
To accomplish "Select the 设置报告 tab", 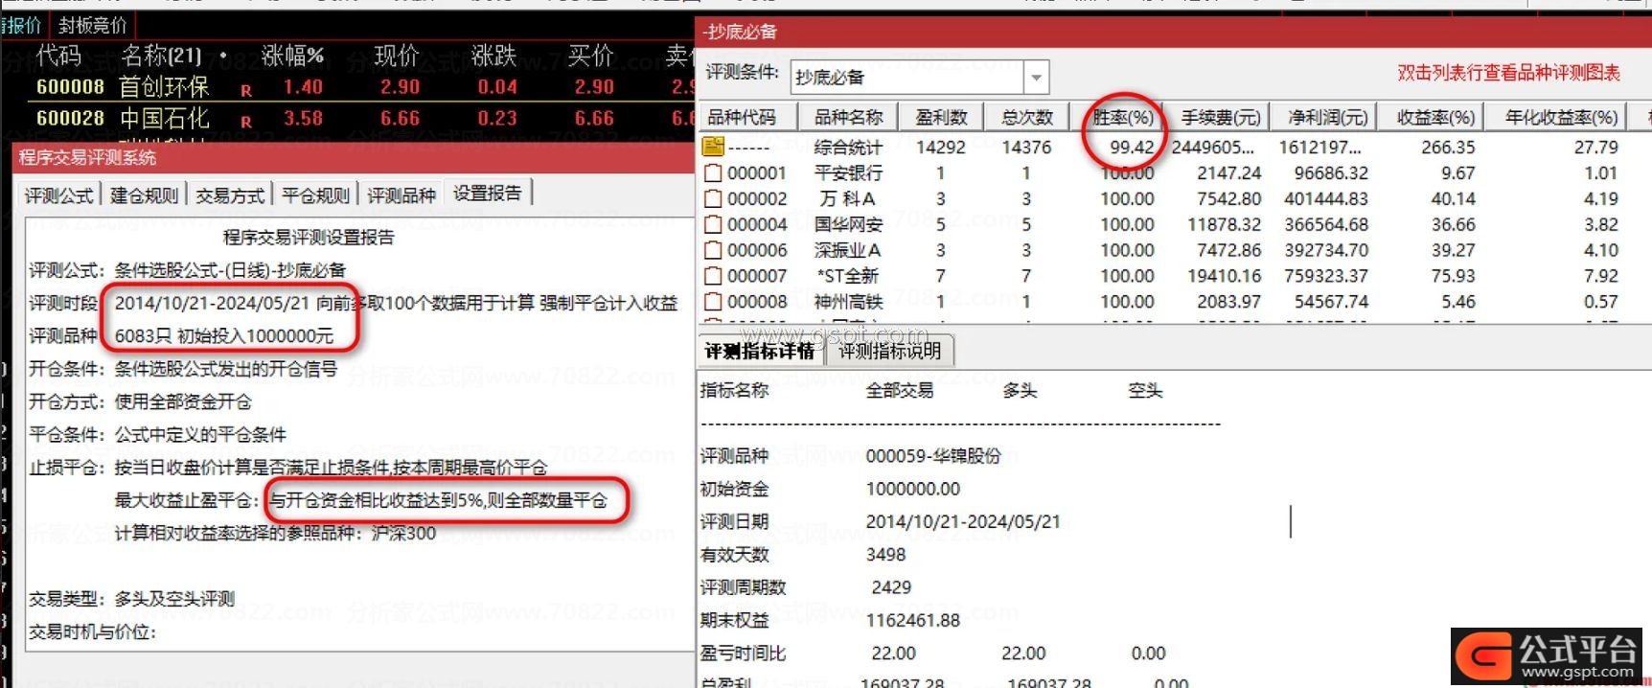I will click(488, 194).
